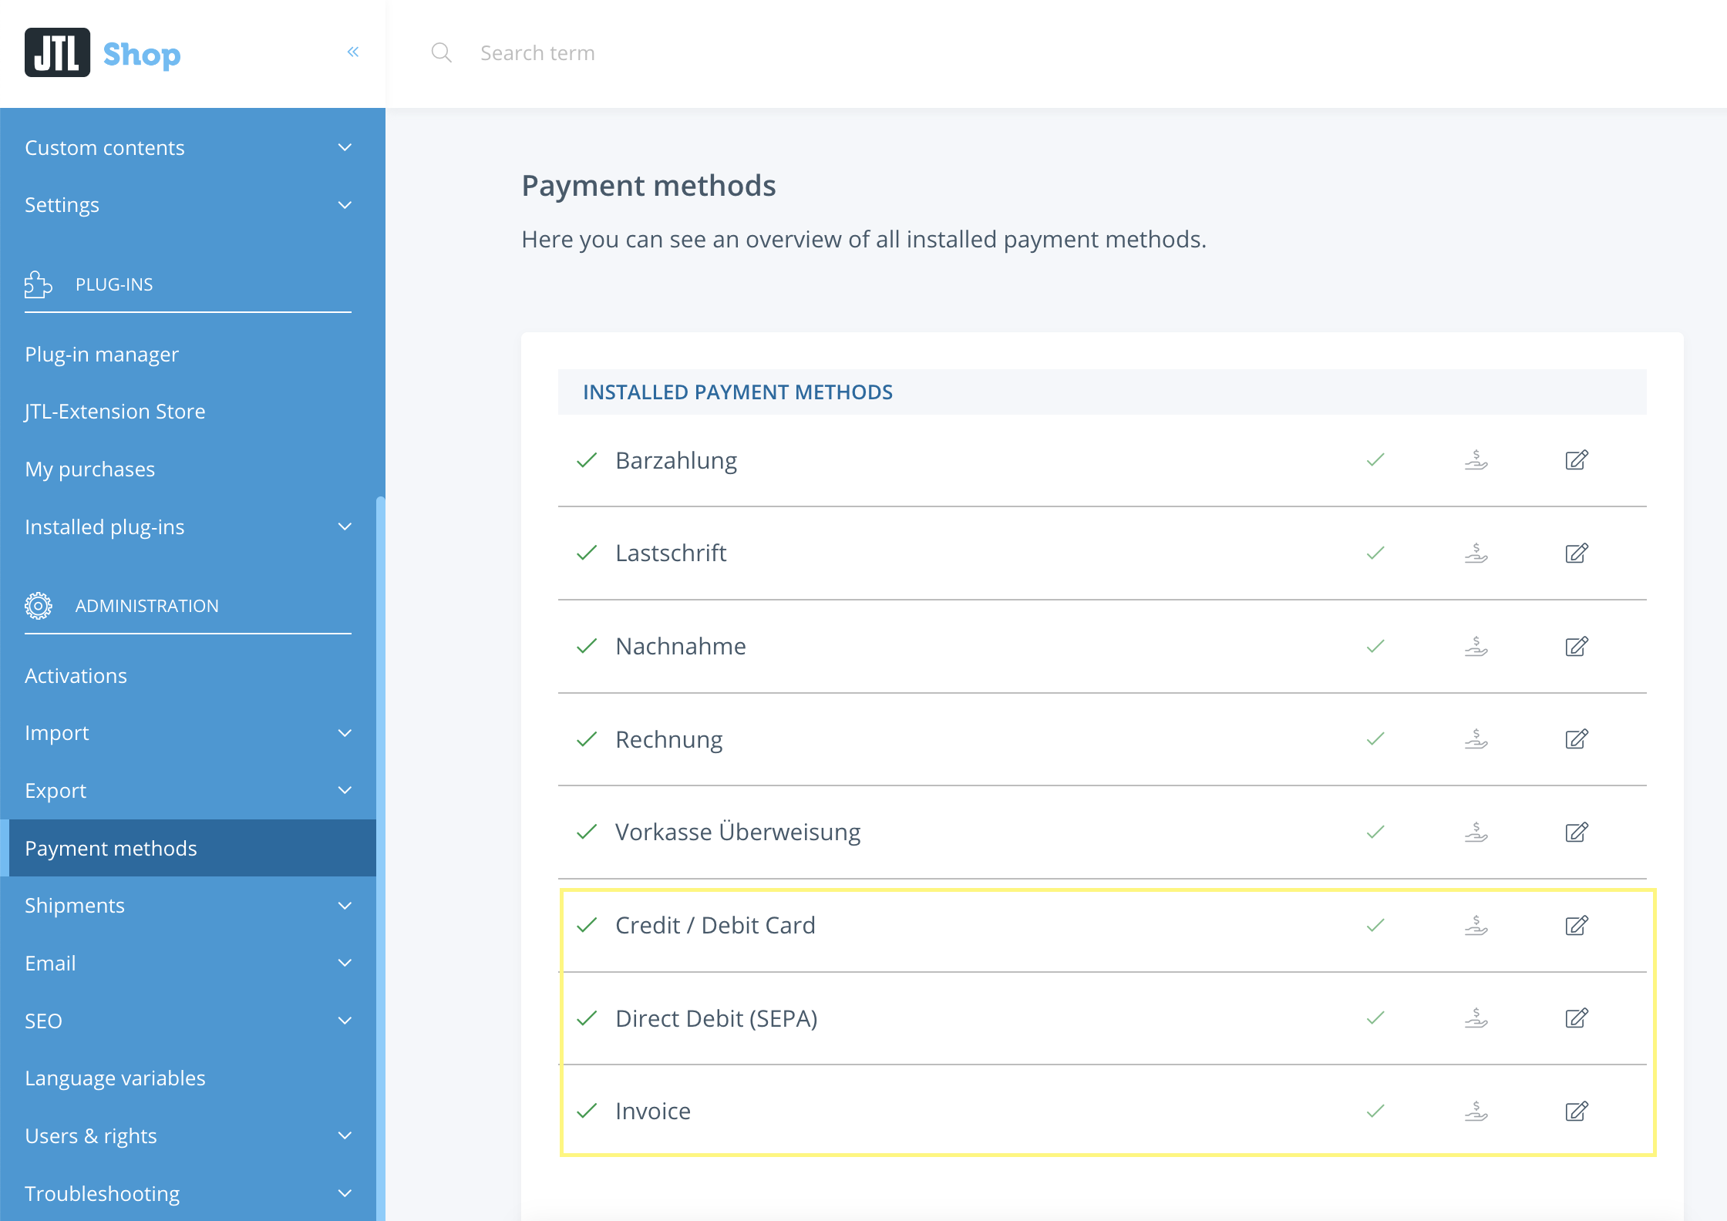Click the edit icon for Lastschrift
Screen dimensions: 1727x1221
(1575, 553)
